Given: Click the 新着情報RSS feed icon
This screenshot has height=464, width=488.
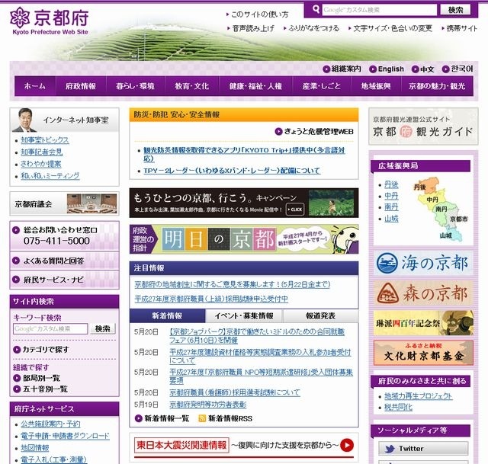Looking at the screenshot, I should (202, 418).
